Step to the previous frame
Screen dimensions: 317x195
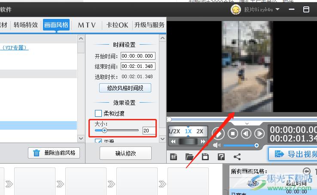pyautogui.click(x=246, y=134)
